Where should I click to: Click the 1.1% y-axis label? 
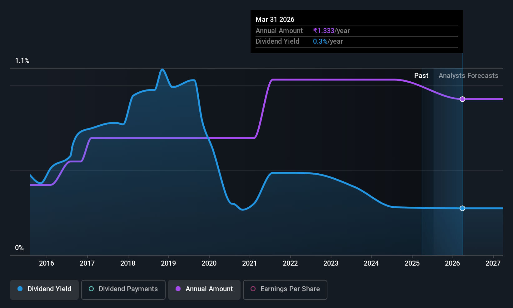[x=22, y=61]
